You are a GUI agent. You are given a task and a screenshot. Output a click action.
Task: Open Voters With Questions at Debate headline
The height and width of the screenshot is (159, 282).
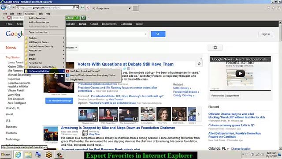[126, 64]
